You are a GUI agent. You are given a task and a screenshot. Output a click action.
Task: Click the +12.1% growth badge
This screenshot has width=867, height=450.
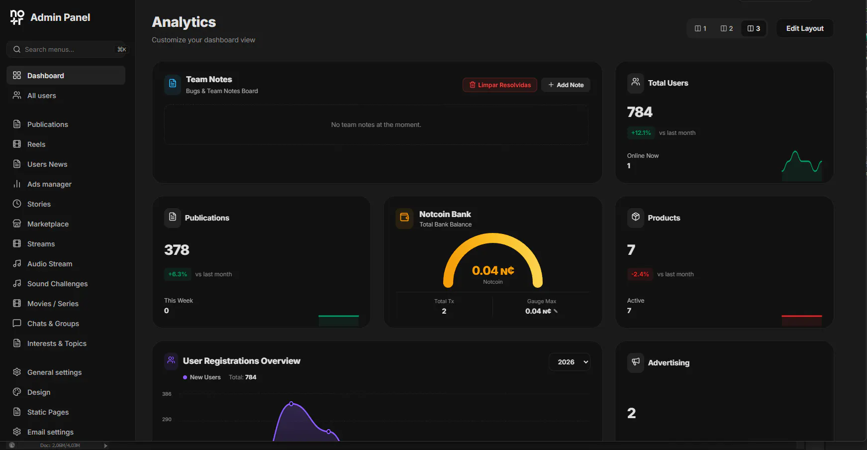tap(641, 133)
